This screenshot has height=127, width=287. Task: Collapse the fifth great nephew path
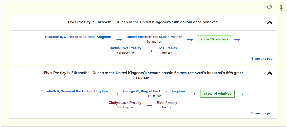click(x=270, y=74)
